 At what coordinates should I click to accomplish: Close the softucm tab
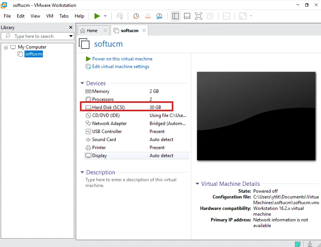point(144,31)
